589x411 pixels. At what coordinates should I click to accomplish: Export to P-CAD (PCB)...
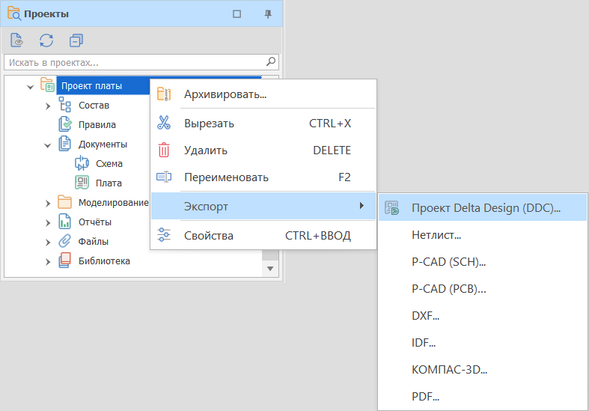[483, 288]
